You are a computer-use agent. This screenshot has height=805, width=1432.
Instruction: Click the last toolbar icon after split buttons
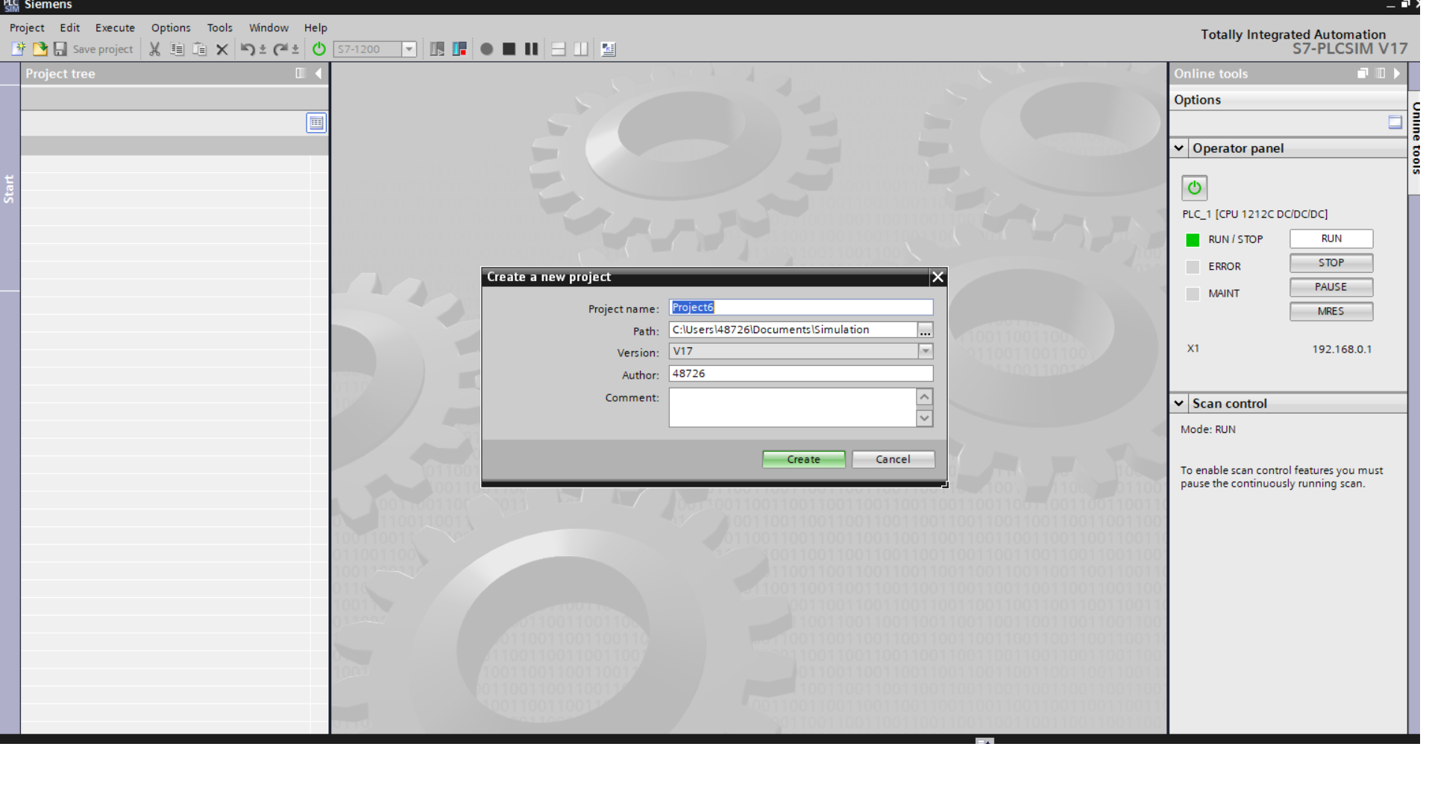click(609, 49)
